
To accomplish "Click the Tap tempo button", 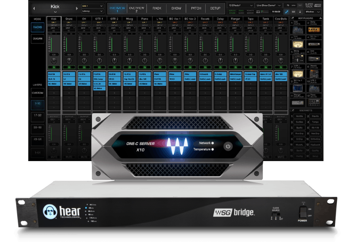I will [x=300, y=5].
